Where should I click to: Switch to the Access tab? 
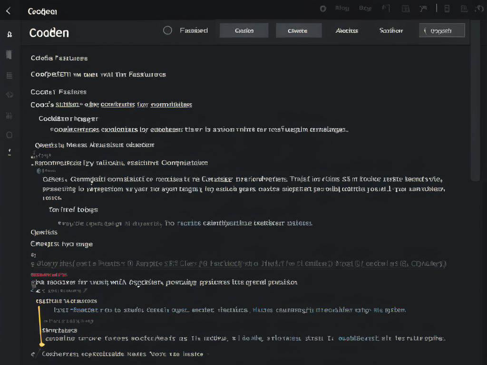point(347,30)
